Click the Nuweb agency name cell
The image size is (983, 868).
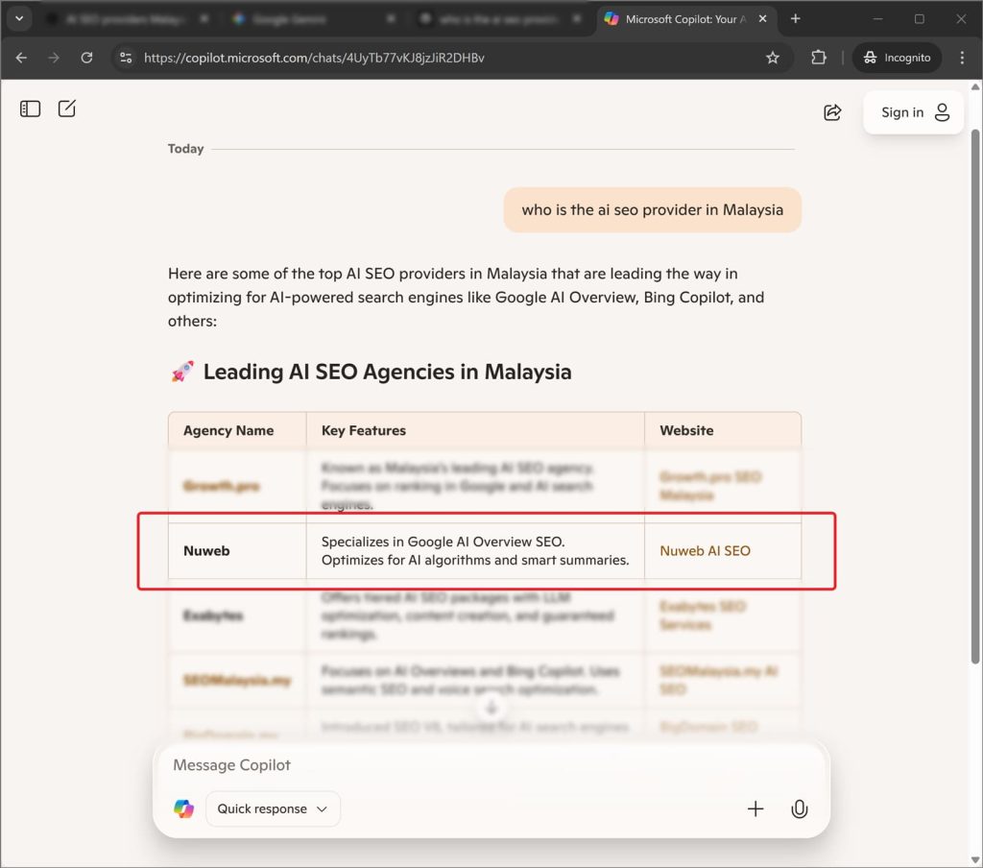click(238, 550)
